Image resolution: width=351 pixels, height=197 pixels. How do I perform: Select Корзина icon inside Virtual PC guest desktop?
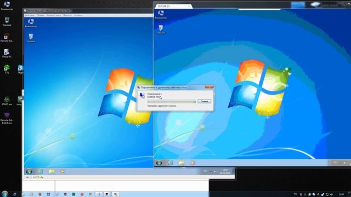[31, 38]
